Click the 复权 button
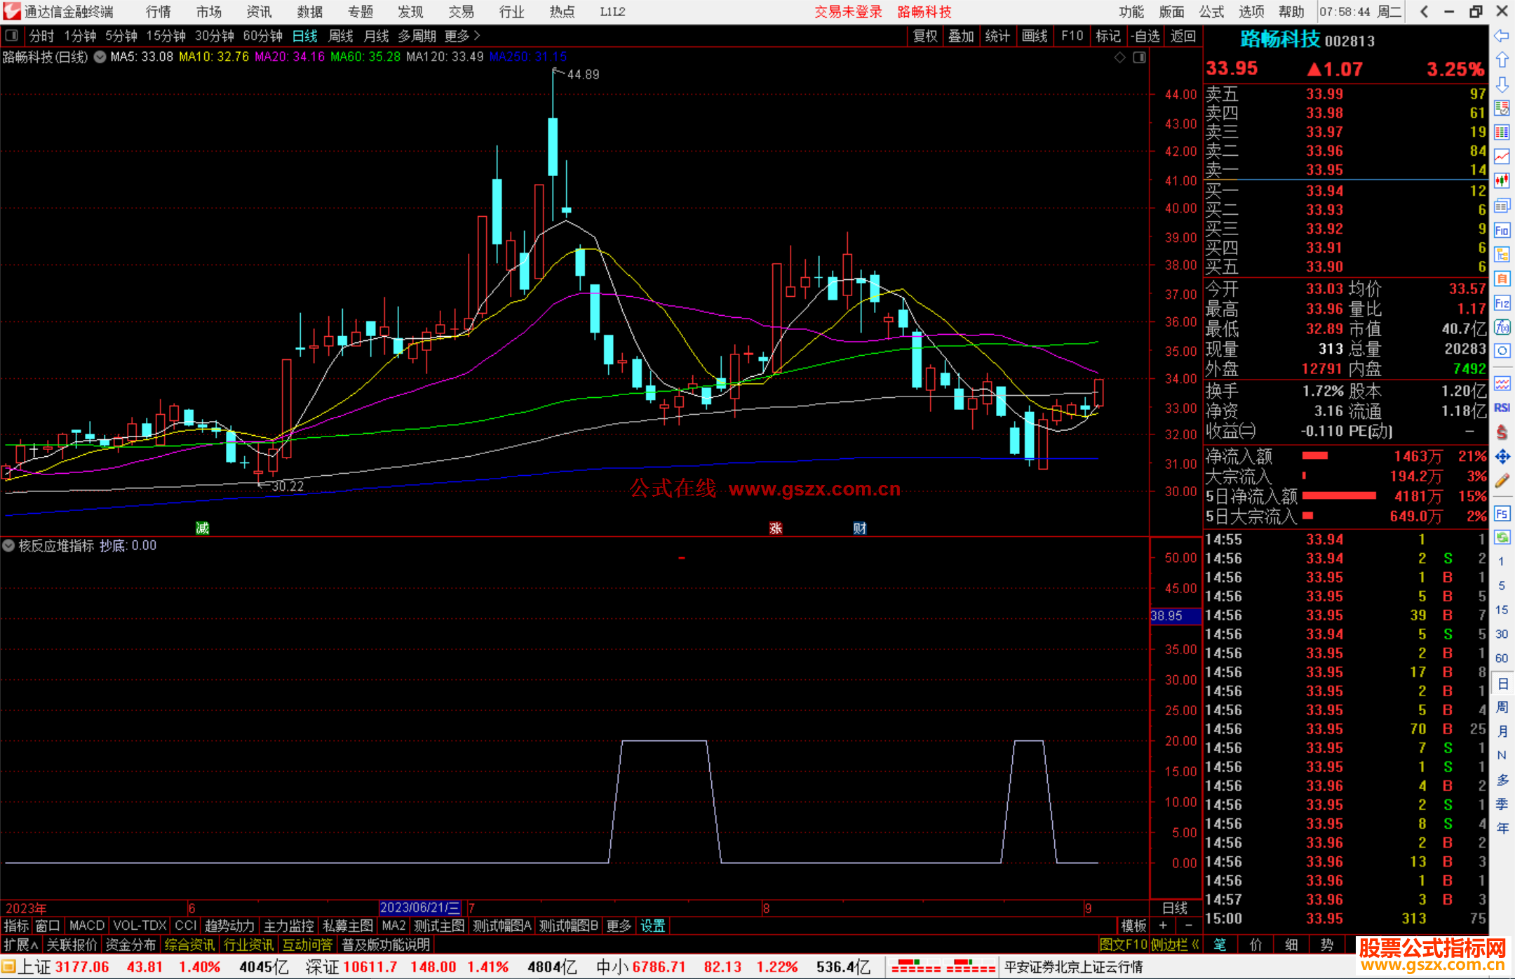1515x979 pixels. tap(925, 36)
